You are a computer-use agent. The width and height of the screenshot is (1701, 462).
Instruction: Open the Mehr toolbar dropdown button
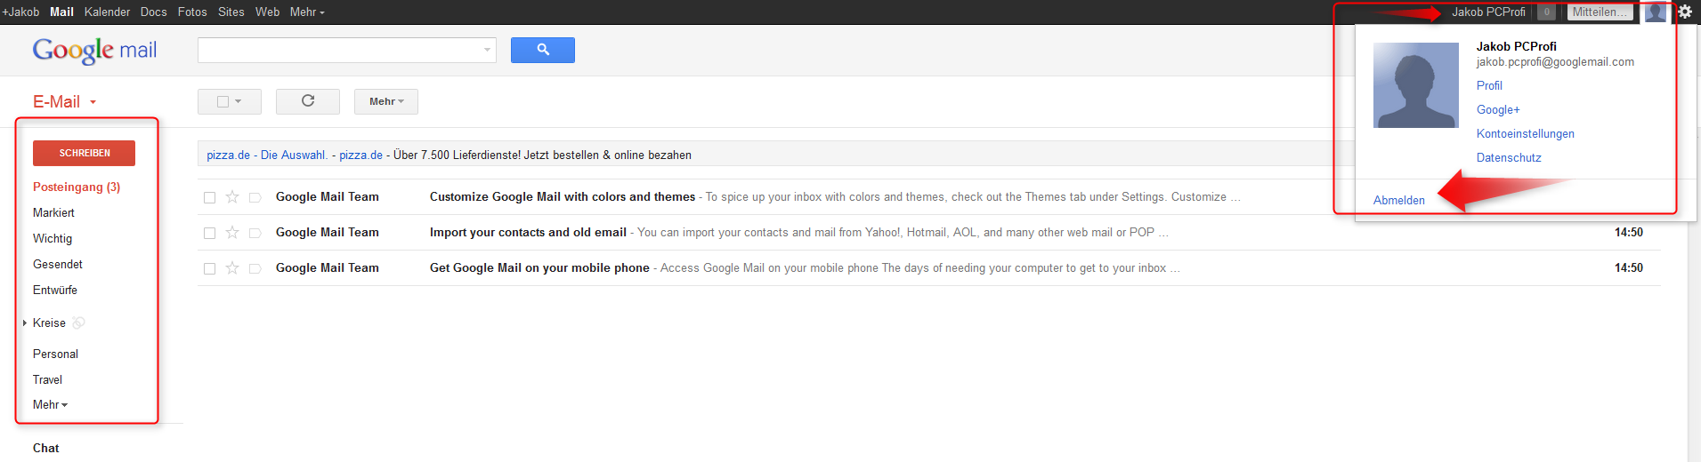click(x=386, y=101)
